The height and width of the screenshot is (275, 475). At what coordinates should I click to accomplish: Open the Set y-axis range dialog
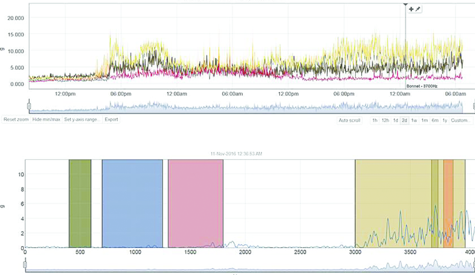[82, 120]
